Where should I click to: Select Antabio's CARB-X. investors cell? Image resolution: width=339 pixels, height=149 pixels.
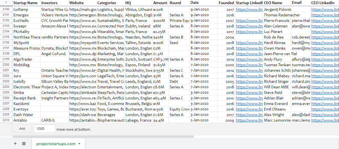[54, 120]
